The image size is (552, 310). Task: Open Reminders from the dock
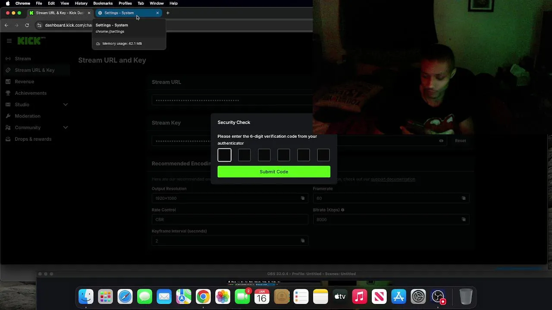click(x=301, y=297)
